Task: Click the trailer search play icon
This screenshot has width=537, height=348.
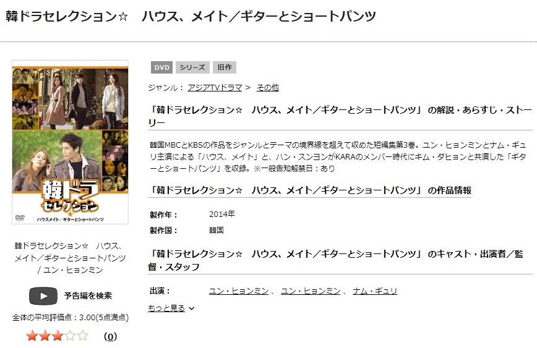Action: [x=43, y=295]
